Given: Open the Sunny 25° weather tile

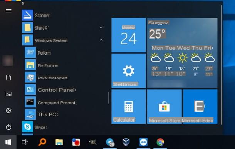Looking at the screenshot, I should (182, 53).
